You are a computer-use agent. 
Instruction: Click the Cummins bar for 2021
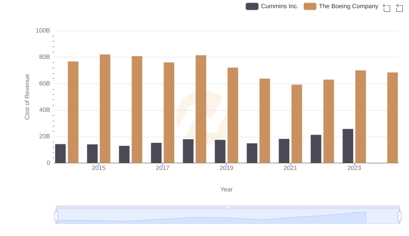(284, 151)
